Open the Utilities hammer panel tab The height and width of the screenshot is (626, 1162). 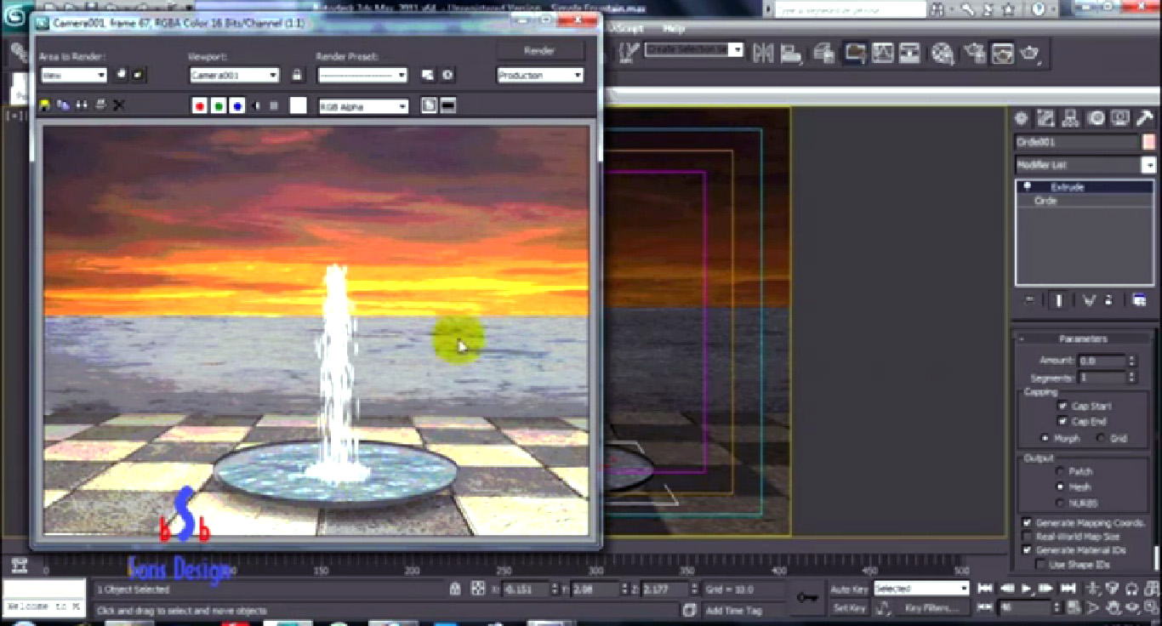[x=1145, y=118]
